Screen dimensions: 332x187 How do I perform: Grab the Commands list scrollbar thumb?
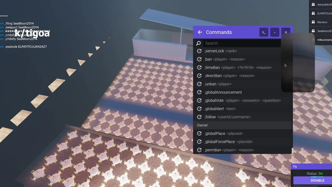pyautogui.click(x=292, y=151)
